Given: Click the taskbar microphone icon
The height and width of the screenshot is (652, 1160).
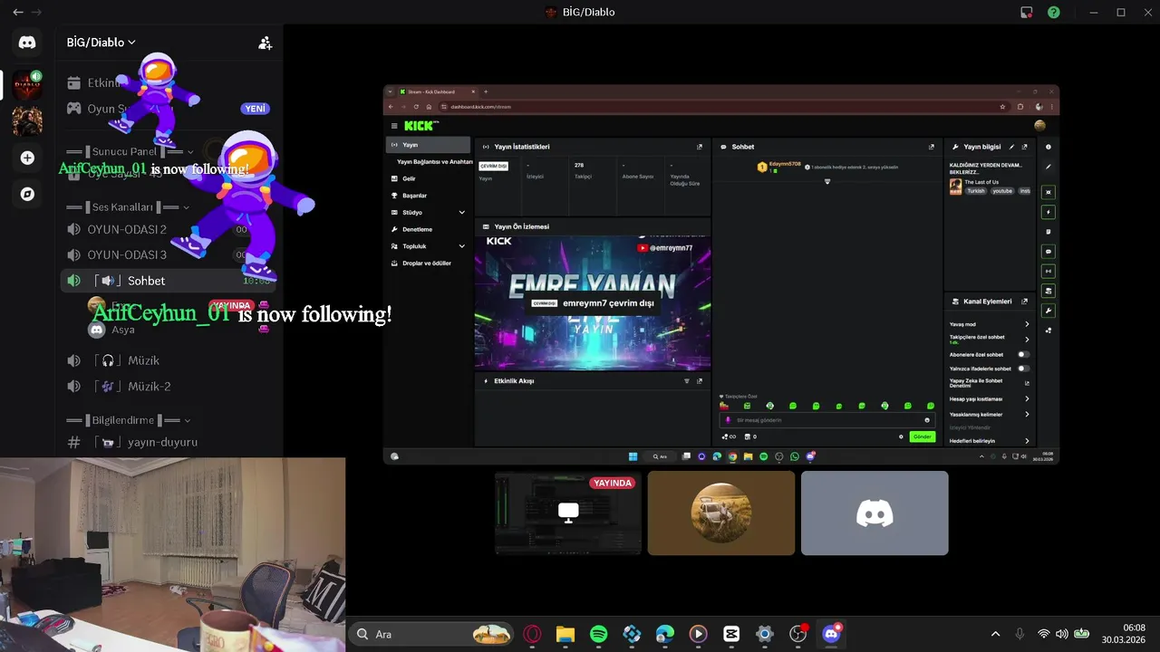Looking at the screenshot, I should click(x=1020, y=634).
